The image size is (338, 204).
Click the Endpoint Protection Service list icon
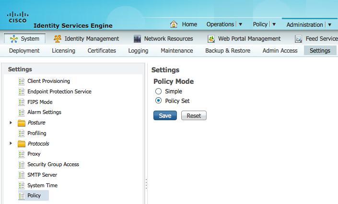coord(22,92)
